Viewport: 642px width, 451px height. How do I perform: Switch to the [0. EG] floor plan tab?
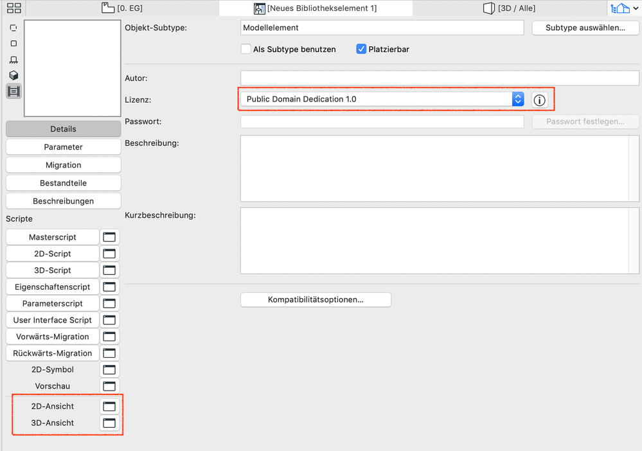coord(122,8)
